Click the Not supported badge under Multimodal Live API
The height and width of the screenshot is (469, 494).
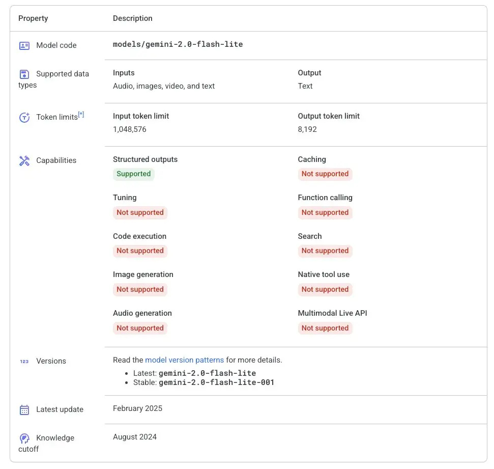click(x=325, y=328)
